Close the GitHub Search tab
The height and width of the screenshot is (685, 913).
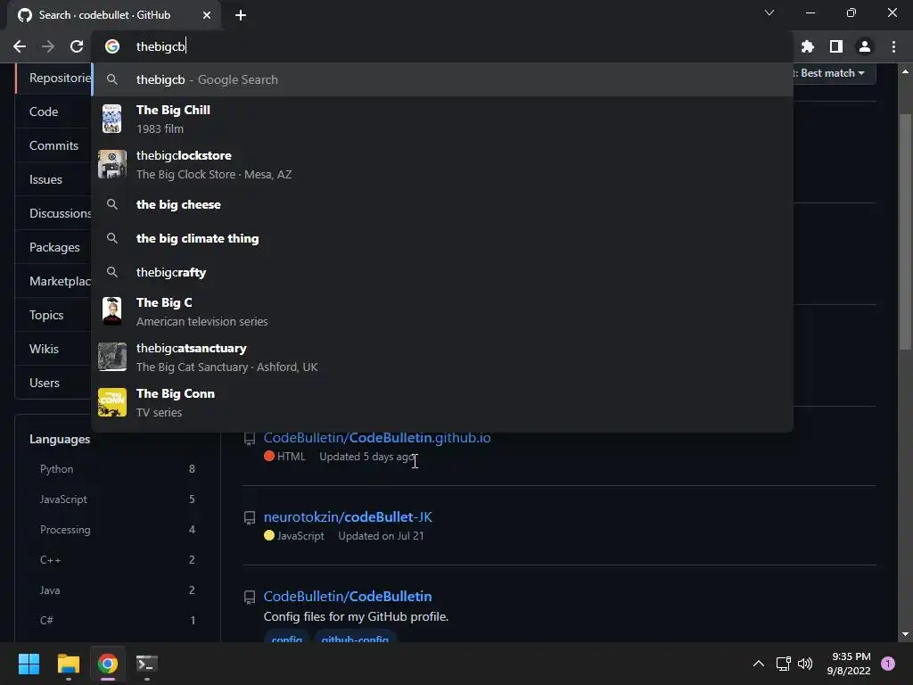[x=207, y=15]
